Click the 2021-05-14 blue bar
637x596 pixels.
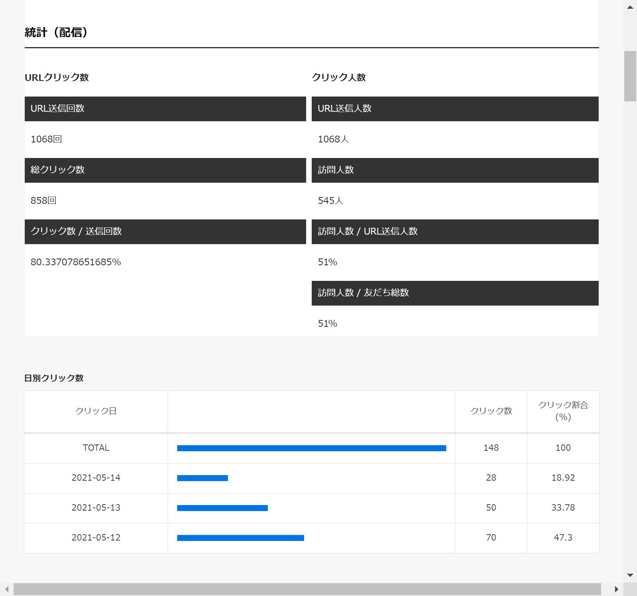click(x=202, y=478)
